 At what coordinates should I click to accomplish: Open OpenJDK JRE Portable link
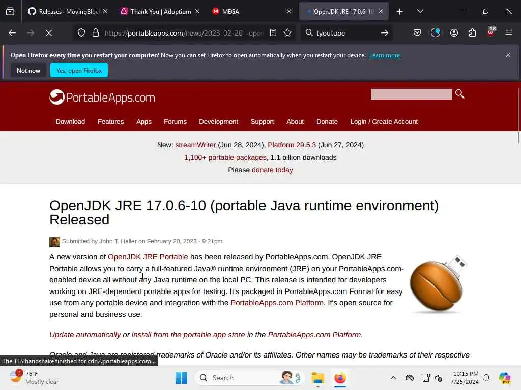148,257
